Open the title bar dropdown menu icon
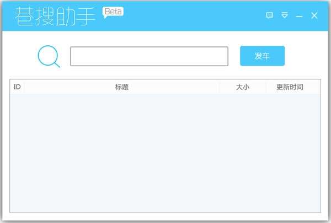Screen dimensions: 331x223 [285, 15]
